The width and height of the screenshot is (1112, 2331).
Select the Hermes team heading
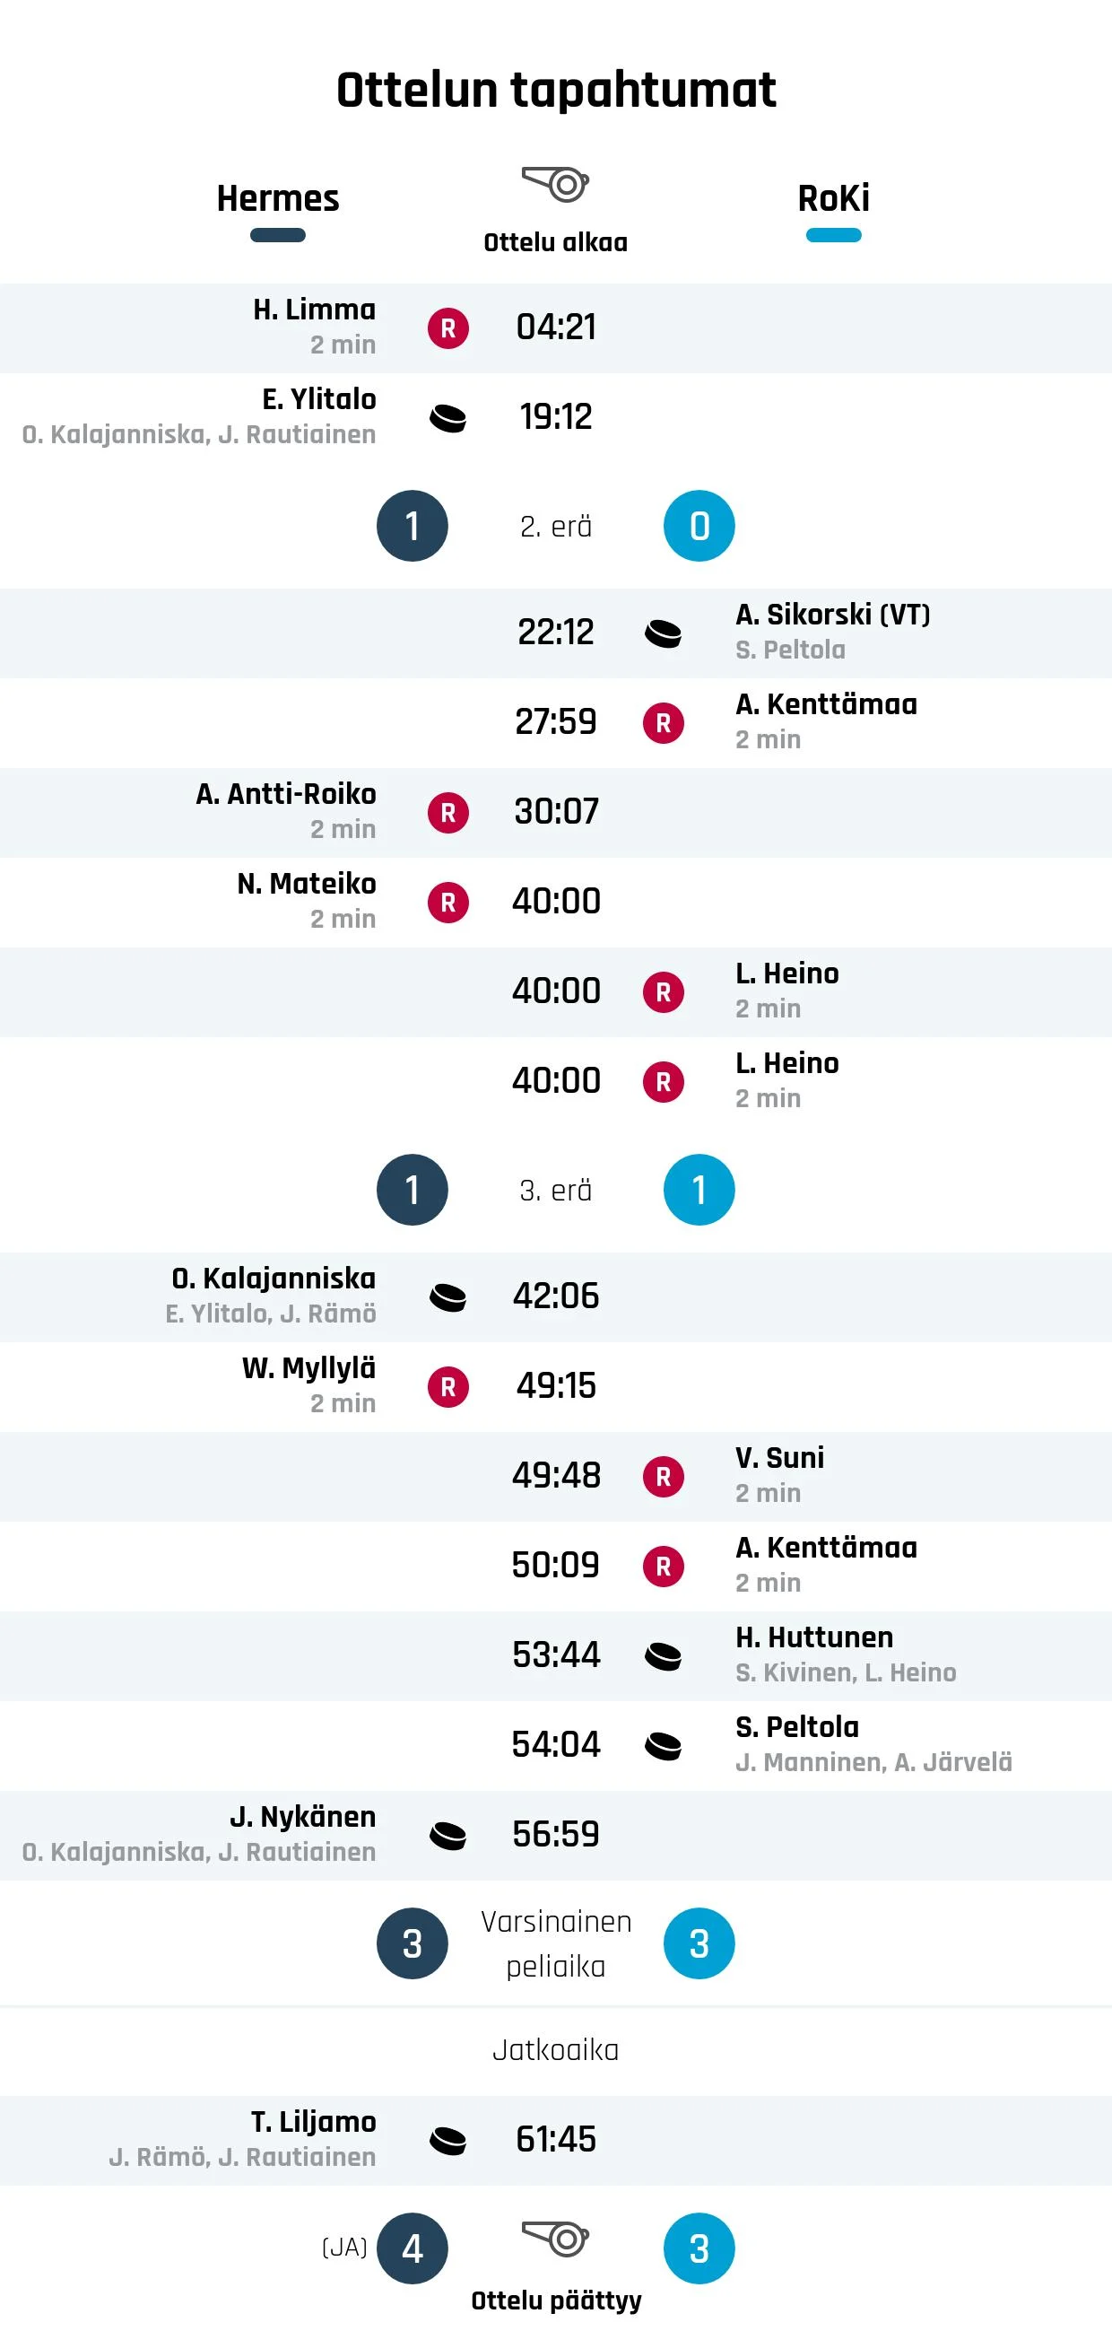[278, 198]
